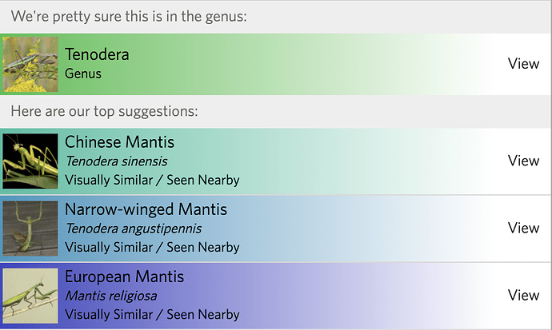The width and height of the screenshot is (552, 330).
Task: Click the Mantis religiosa scientific name
Action: point(111,296)
